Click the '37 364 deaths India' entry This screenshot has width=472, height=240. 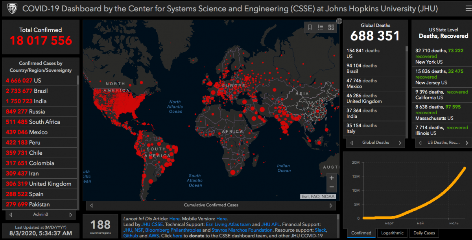(375, 113)
